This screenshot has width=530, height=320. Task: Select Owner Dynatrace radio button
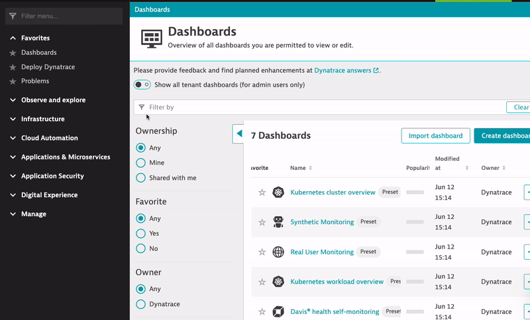point(140,304)
